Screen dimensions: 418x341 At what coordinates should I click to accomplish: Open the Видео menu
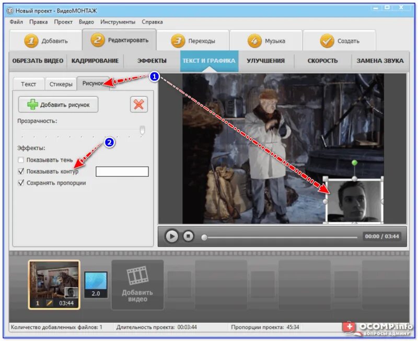86,22
